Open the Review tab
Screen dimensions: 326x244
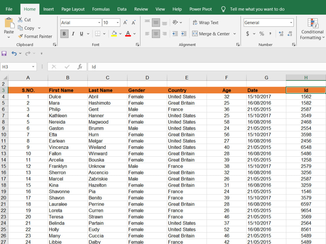click(x=141, y=9)
